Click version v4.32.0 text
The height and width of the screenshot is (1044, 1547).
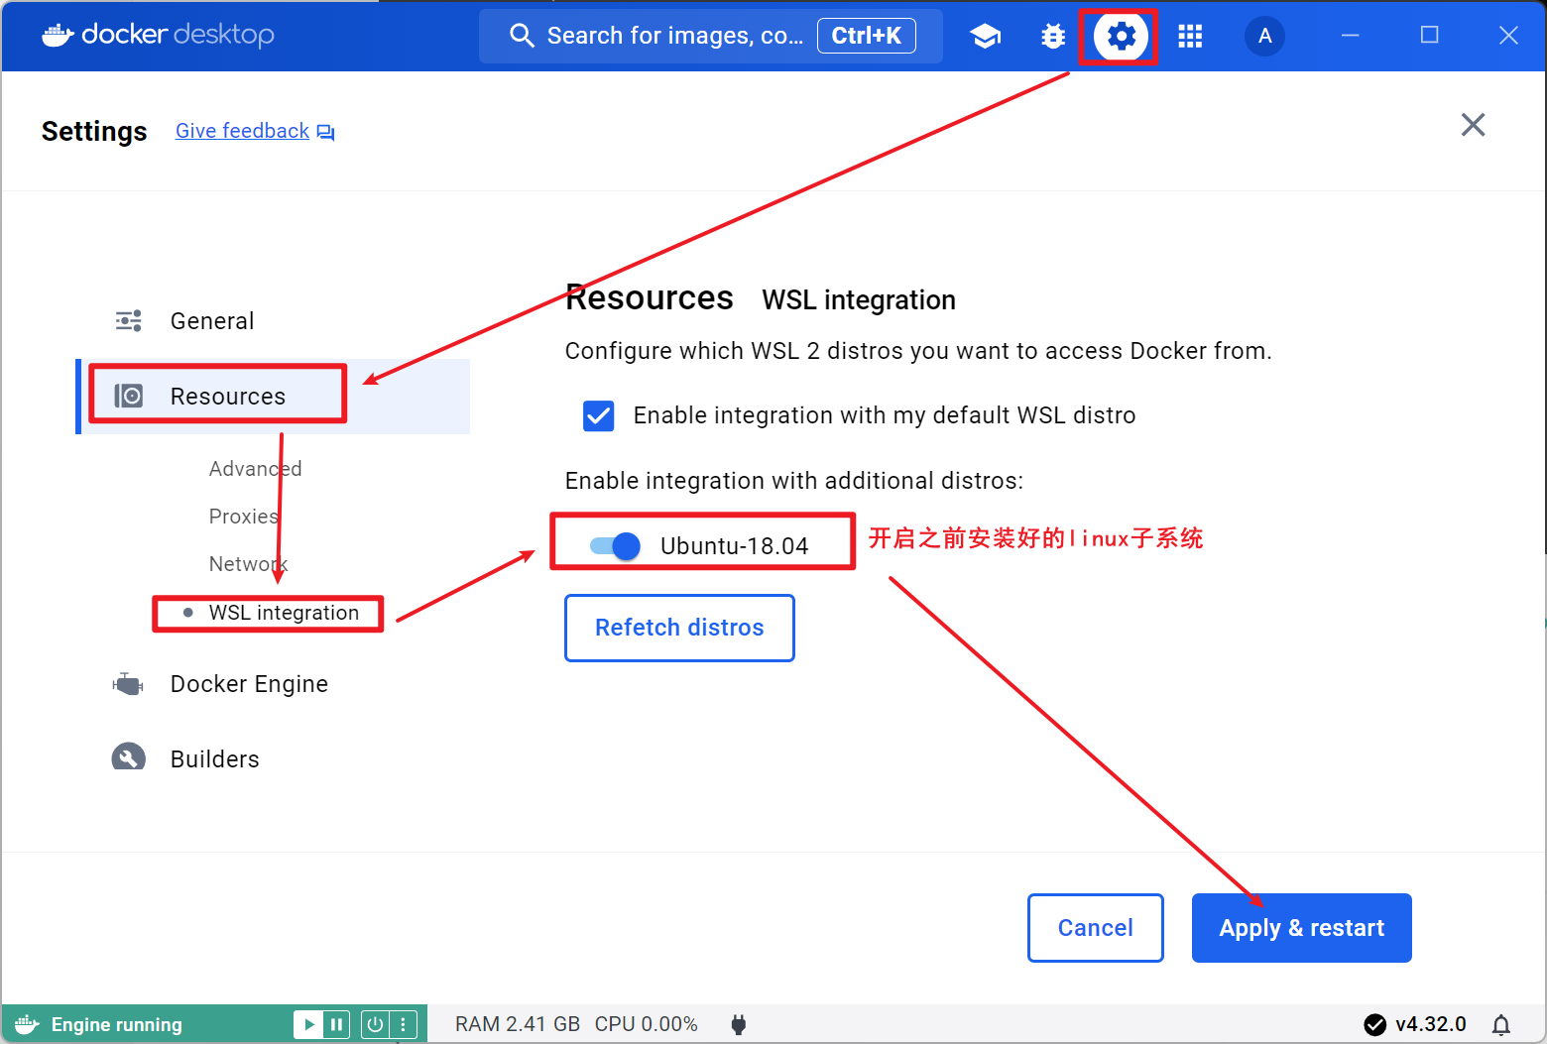click(1430, 1024)
